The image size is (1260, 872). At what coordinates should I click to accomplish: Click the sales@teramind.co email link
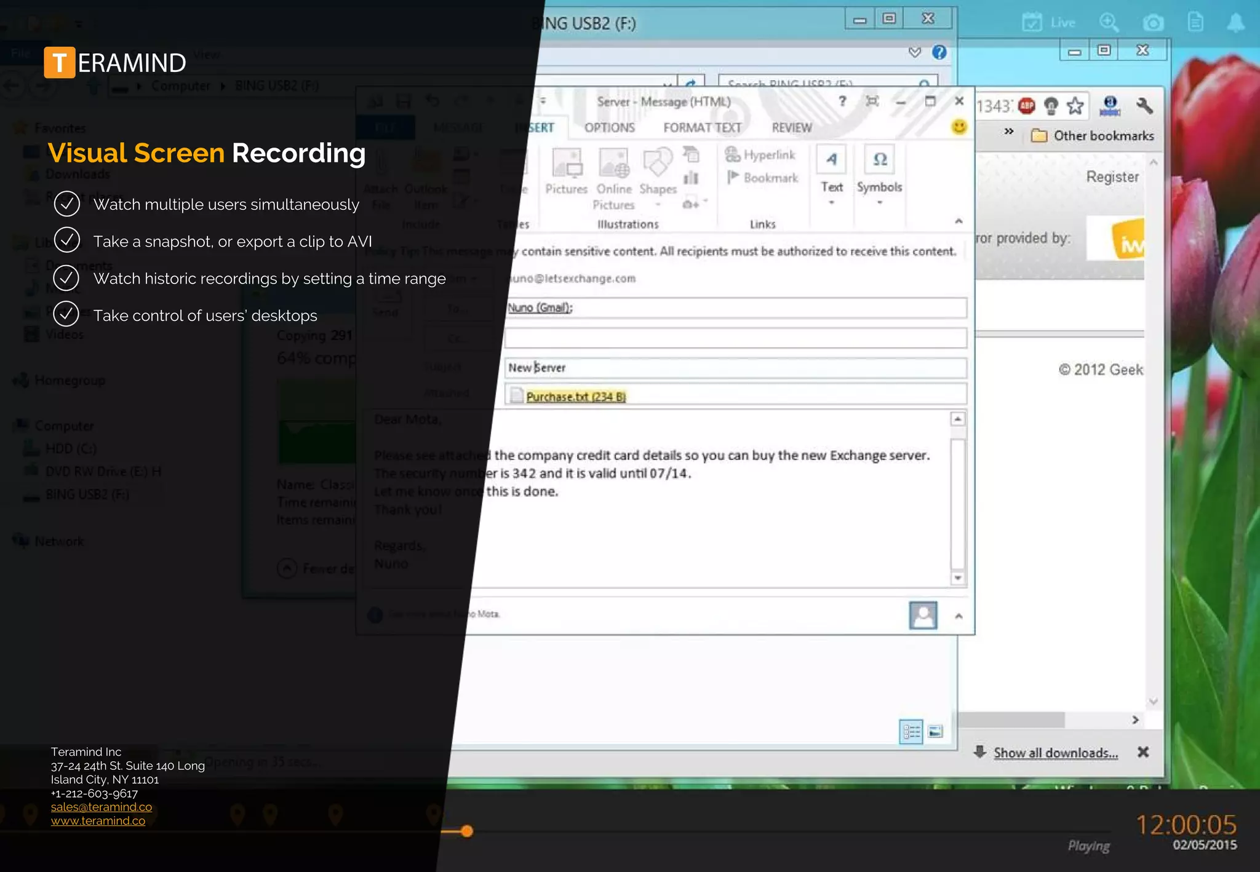tap(102, 807)
